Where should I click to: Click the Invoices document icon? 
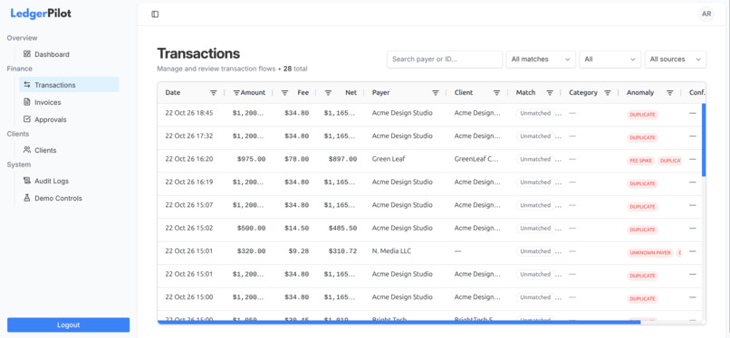[x=27, y=102]
